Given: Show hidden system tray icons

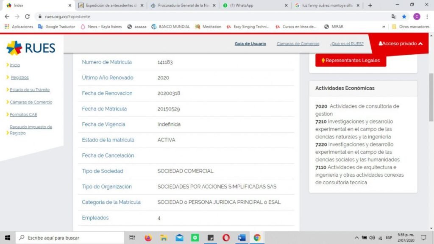Looking at the screenshot, I should [357, 238].
